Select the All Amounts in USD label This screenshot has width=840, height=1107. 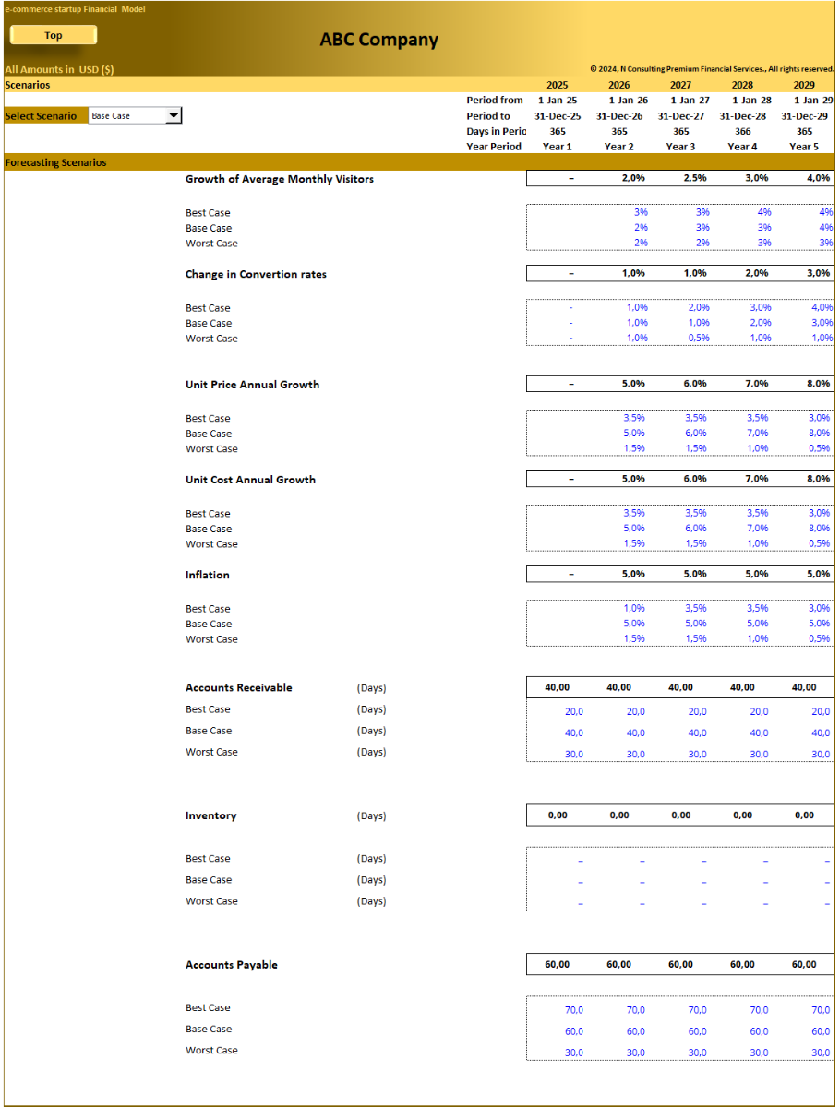(x=59, y=69)
